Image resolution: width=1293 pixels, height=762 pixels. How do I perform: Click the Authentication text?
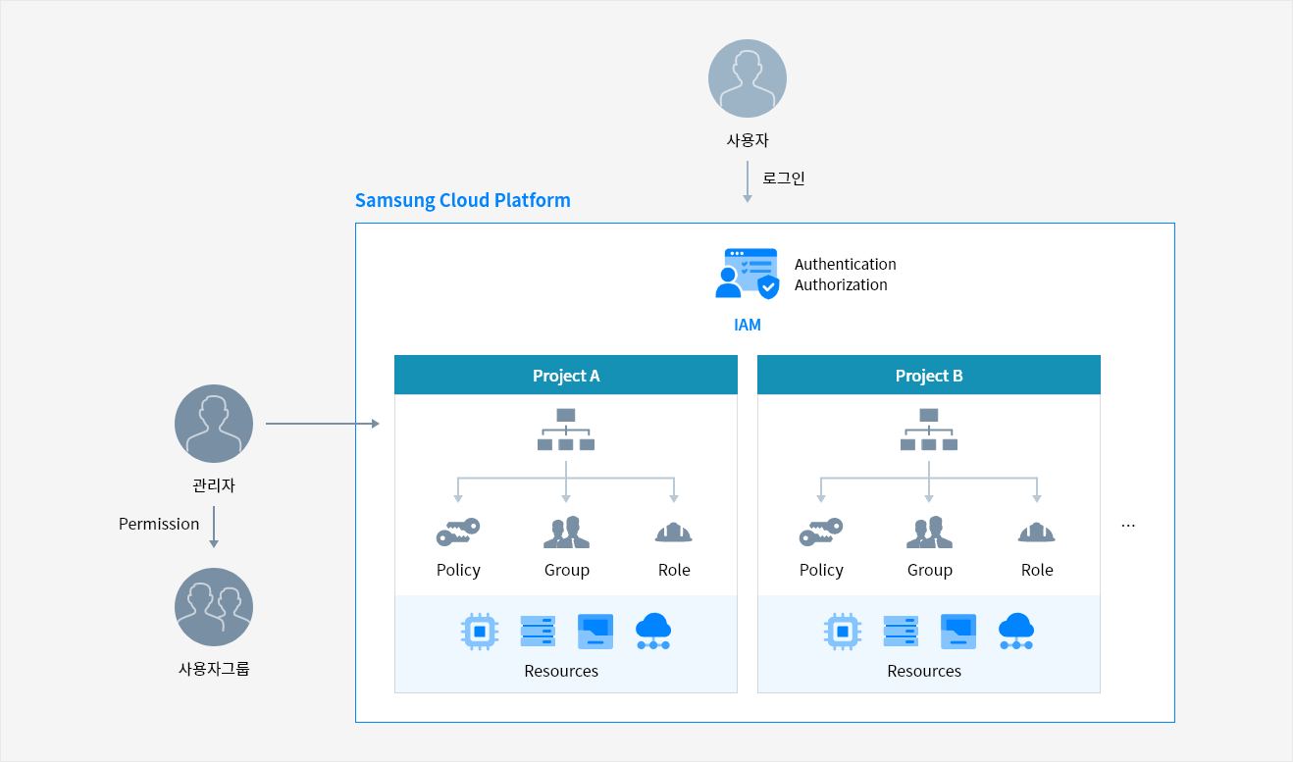click(x=846, y=264)
